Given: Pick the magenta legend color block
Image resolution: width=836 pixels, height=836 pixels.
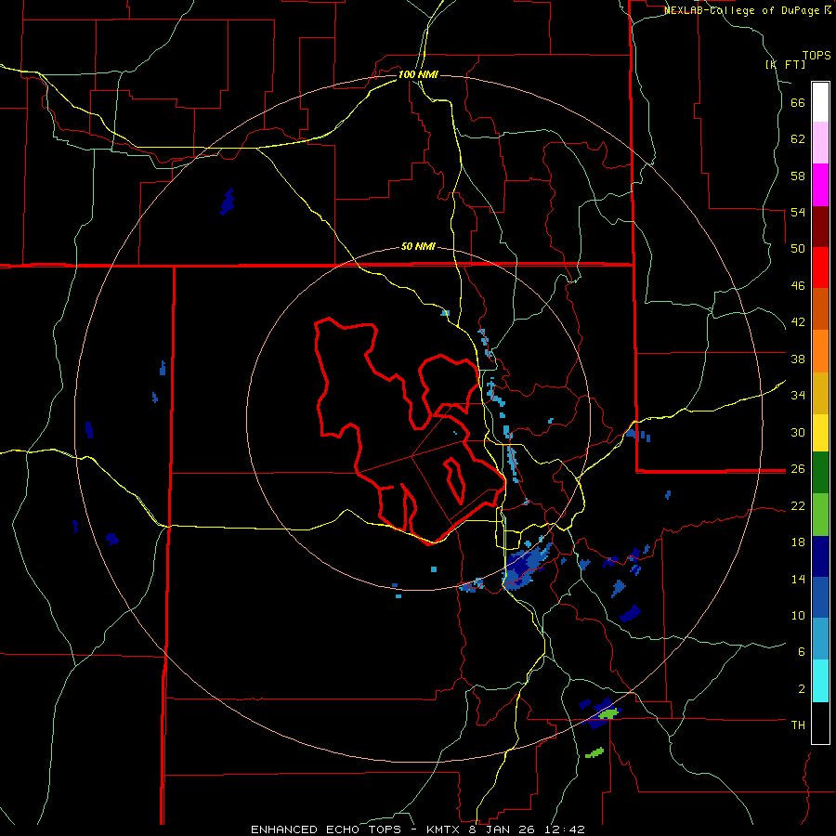Looking at the screenshot, I should (x=820, y=185).
